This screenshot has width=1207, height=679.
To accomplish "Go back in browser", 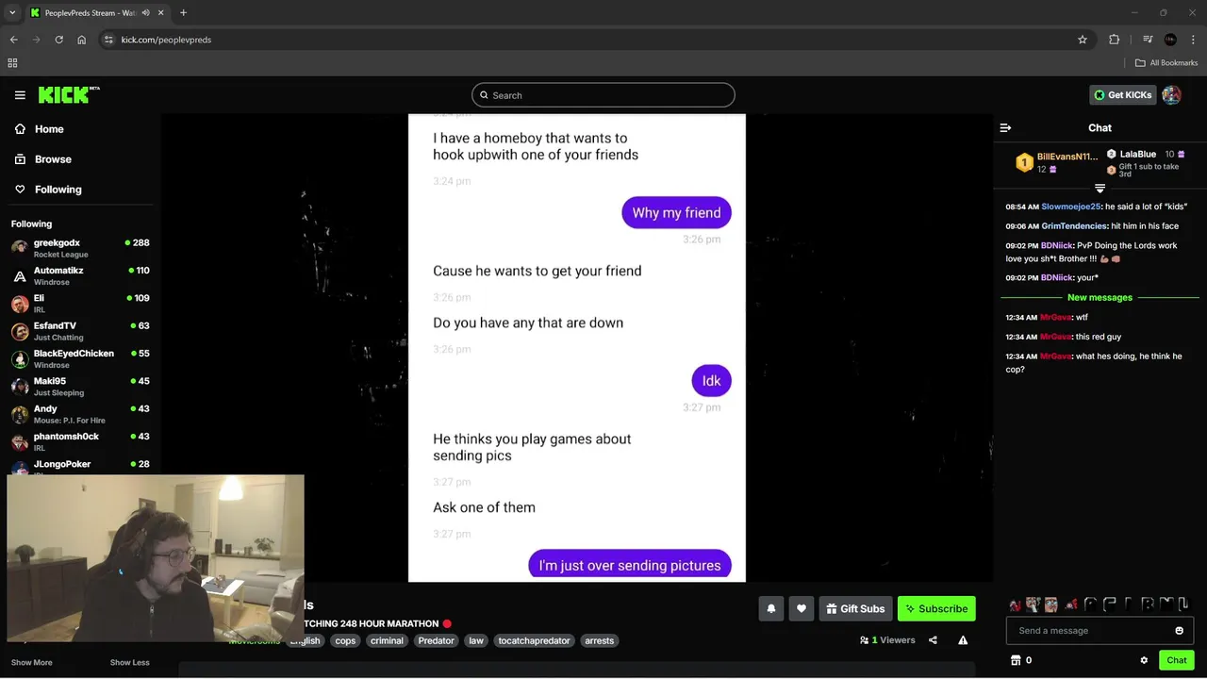I will tap(13, 40).
